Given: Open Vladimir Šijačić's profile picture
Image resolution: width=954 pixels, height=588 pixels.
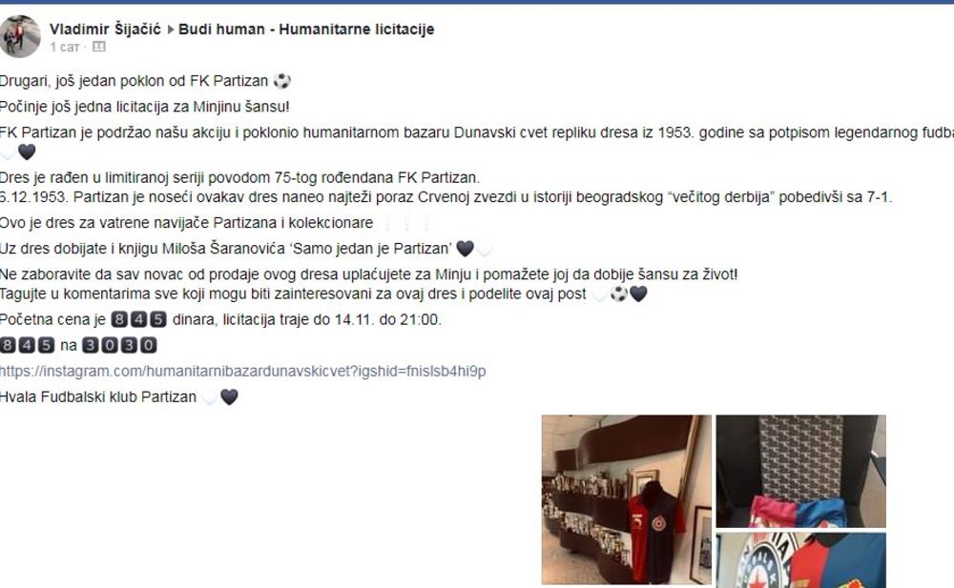Looking at the screenshot, I should point(19,36).
